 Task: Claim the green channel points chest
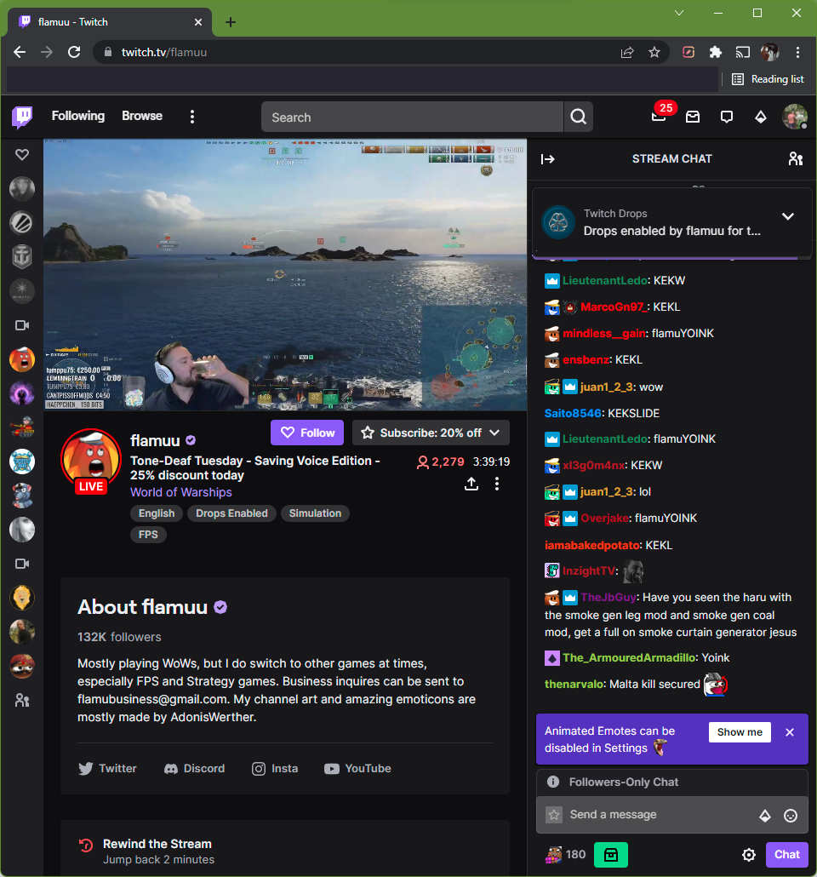coord(611,855)
